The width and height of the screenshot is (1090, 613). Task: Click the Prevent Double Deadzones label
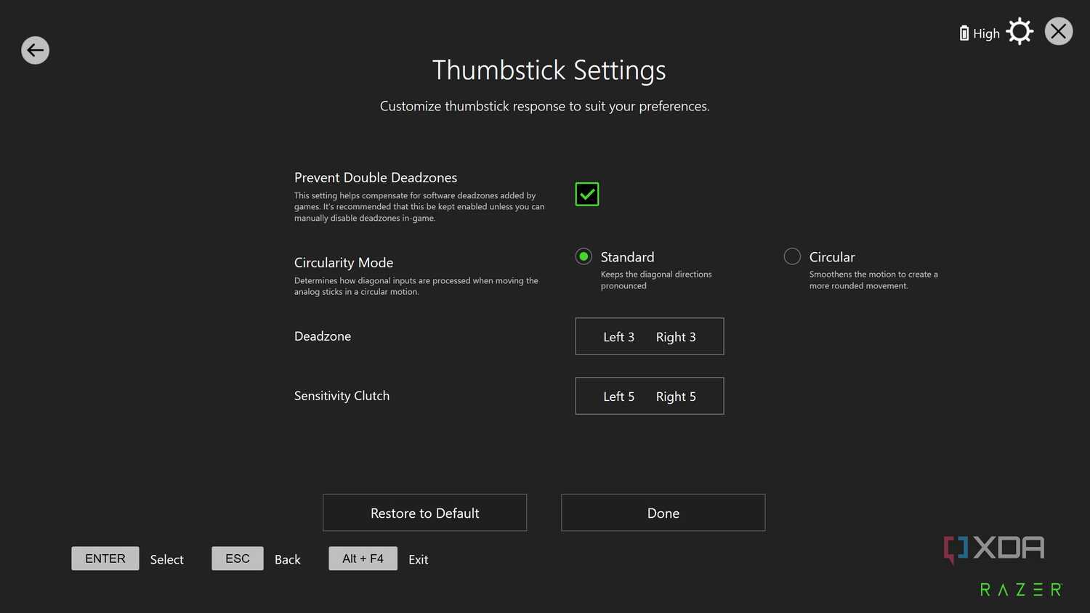tap(376, 177)
